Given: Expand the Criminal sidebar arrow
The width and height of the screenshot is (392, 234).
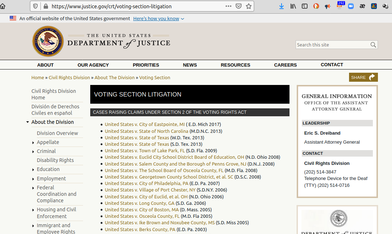Looking at the screenshot, I should 33,152.
